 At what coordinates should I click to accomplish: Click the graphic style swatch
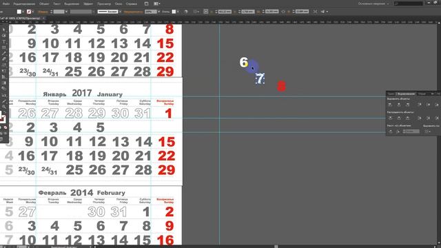pos(174,12)
